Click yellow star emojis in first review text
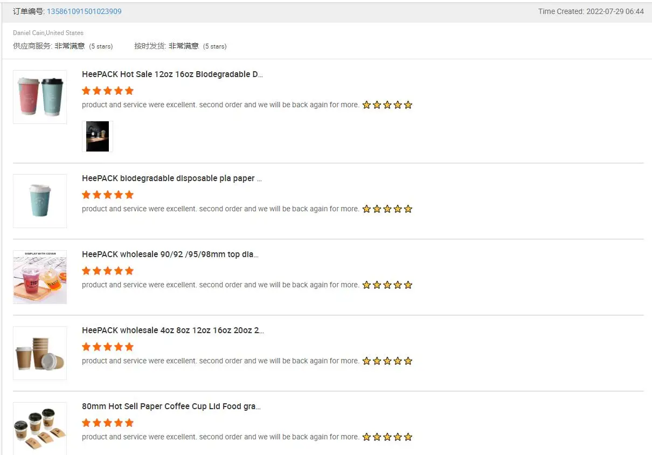Image resolution: width=652 pixels, height=455 pixels. tap(387, 105)
